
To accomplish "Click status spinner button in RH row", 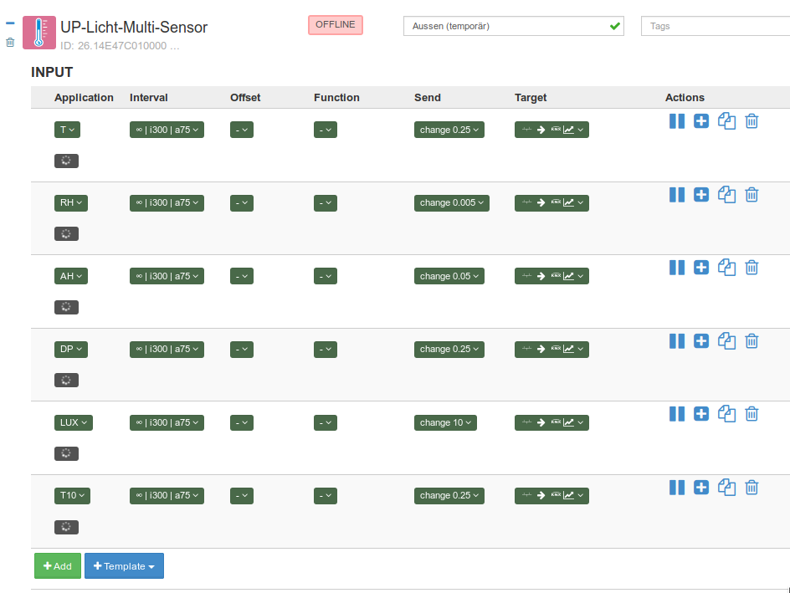I will 66,233.
